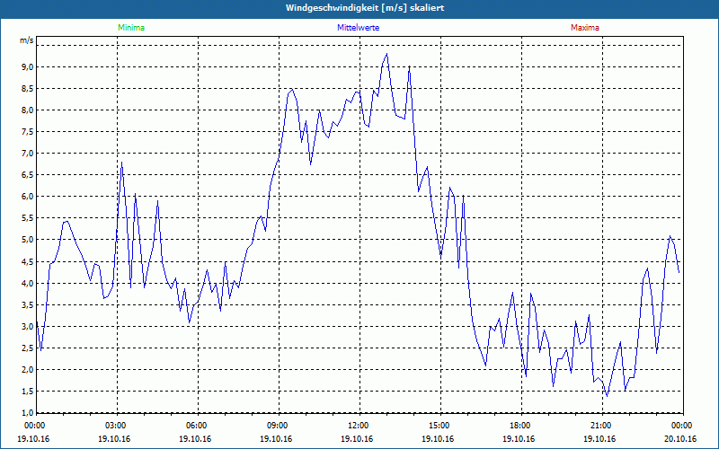This screenshot has width=719, height=449.
Task: Click the 5,0 y-axis value
Action: 28,240
